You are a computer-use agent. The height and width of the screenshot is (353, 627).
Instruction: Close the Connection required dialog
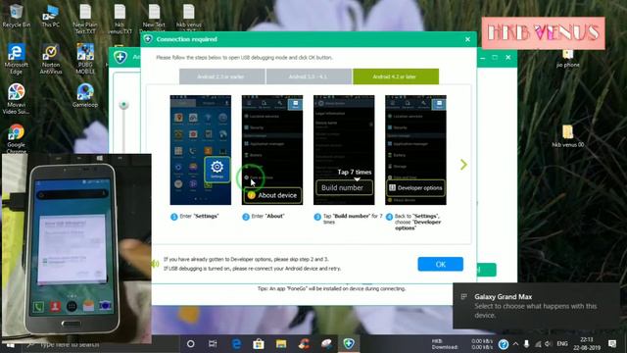pos(467,39)
